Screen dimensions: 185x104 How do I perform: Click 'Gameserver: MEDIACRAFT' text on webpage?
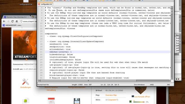point(25,64)
